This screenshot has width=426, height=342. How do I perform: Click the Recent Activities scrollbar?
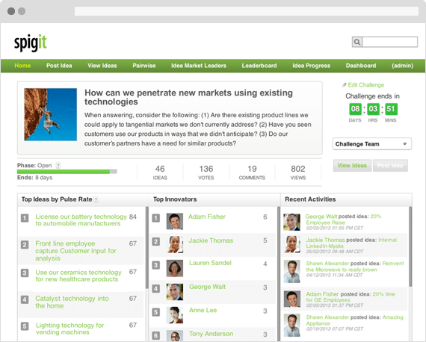pos(410,246)
